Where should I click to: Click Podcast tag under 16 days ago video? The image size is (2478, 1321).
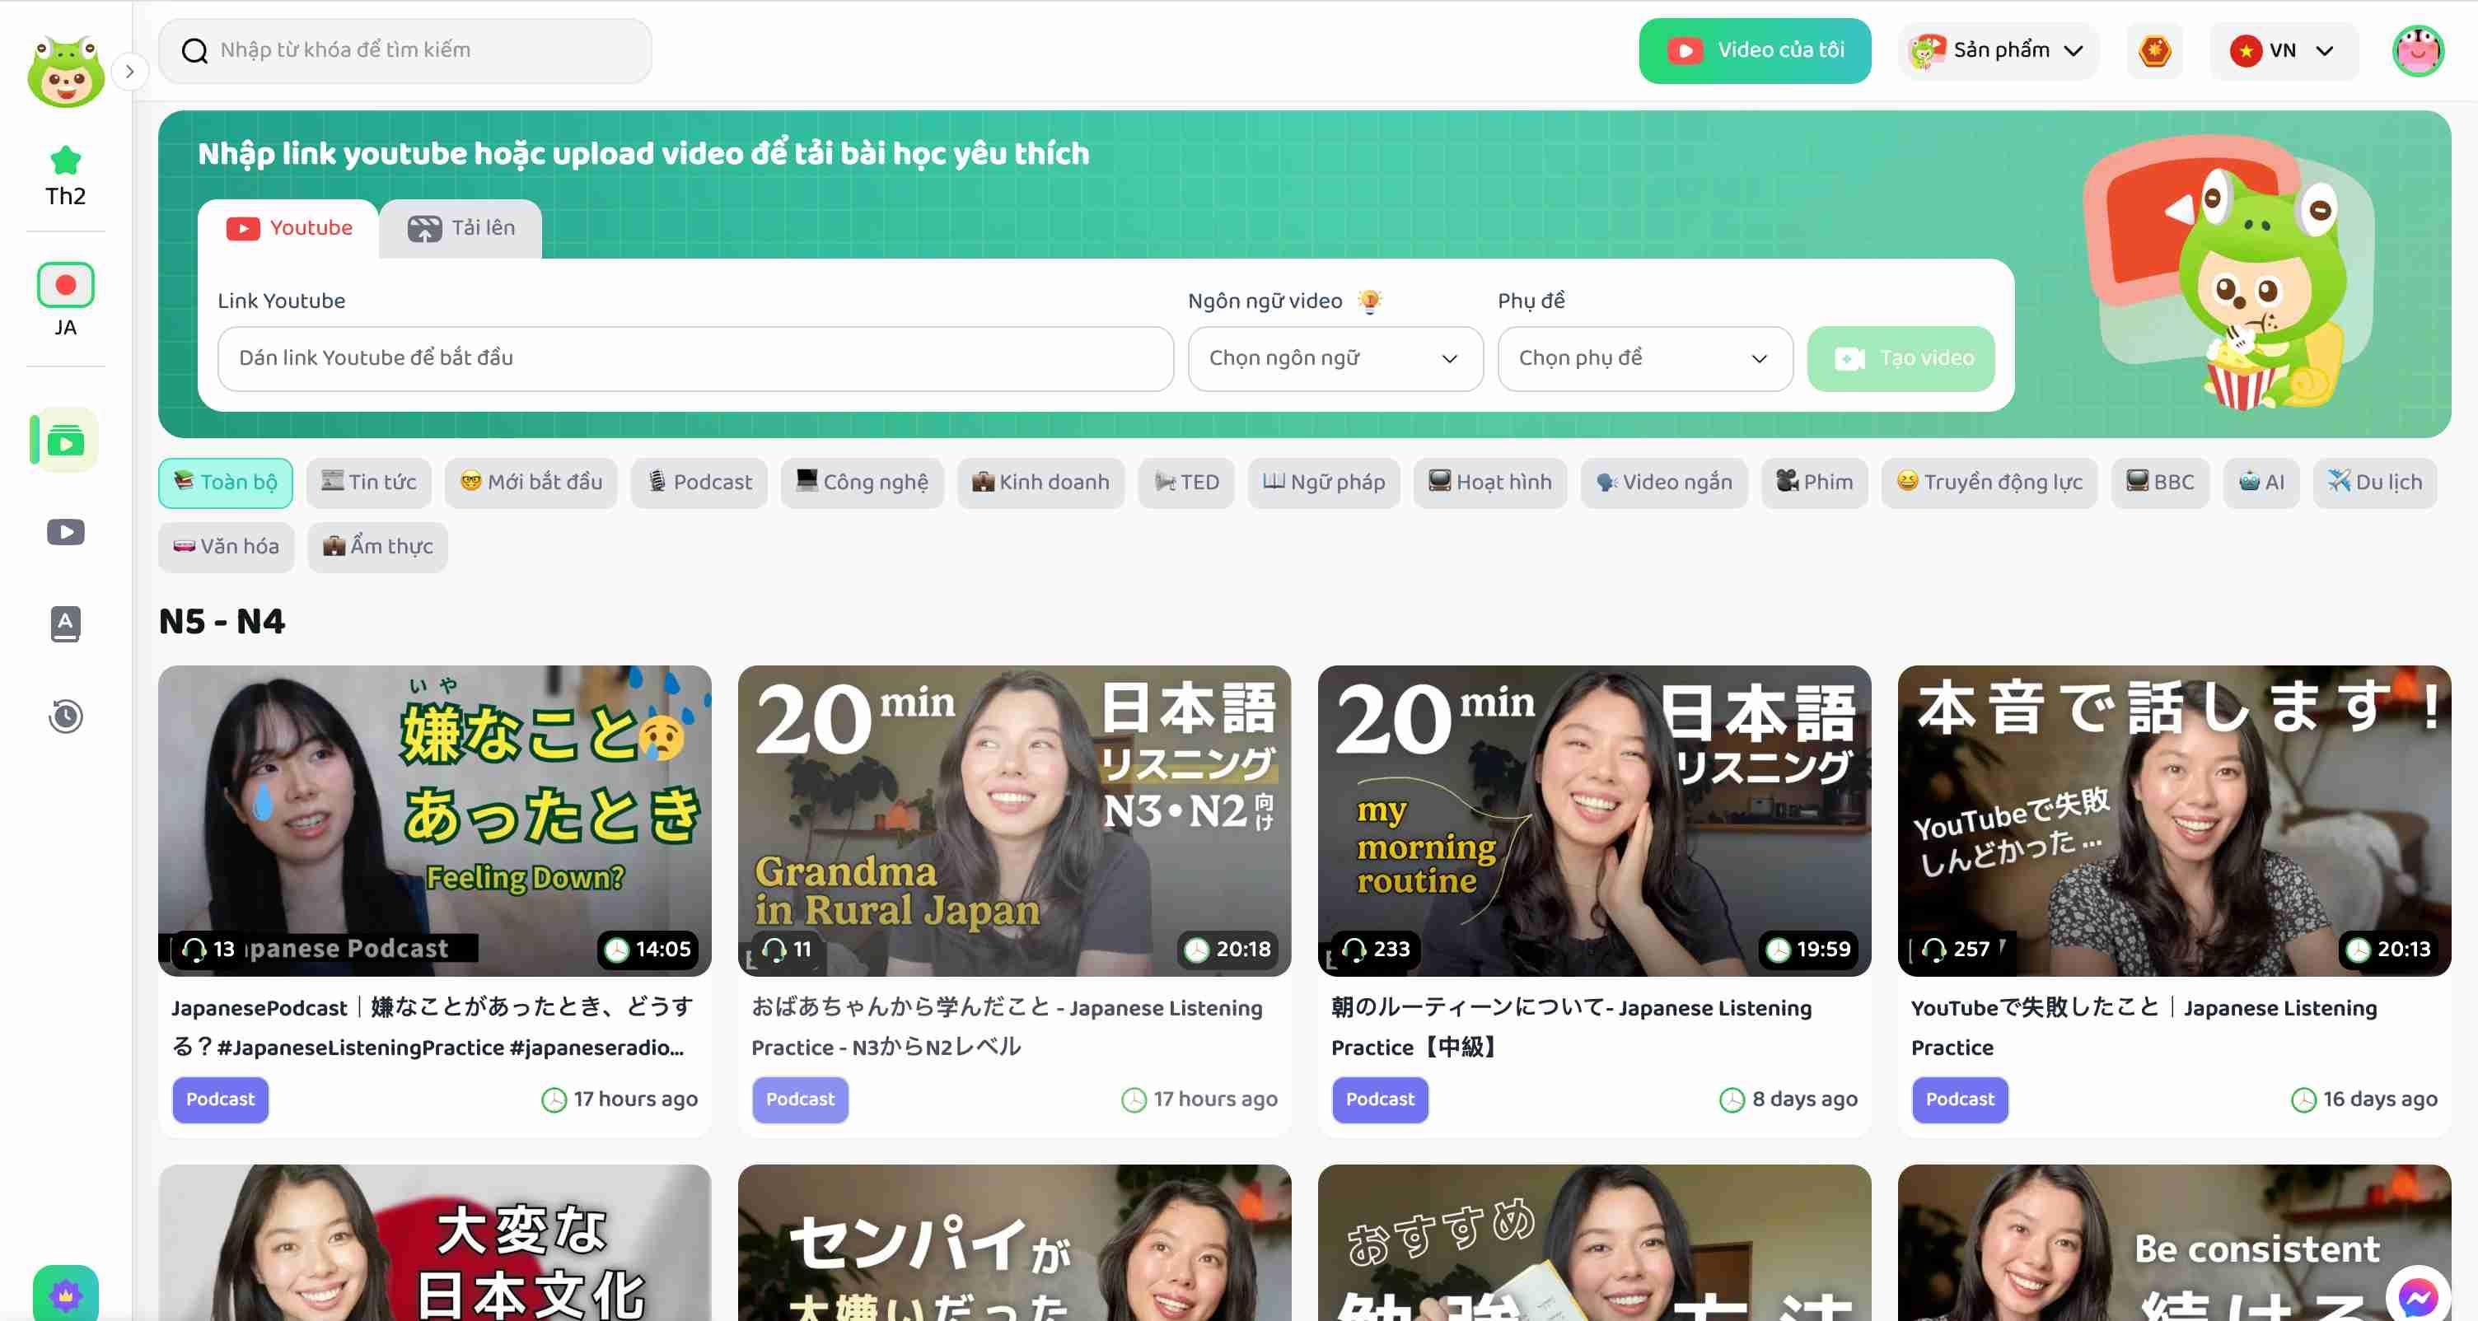(1961, 1099)
